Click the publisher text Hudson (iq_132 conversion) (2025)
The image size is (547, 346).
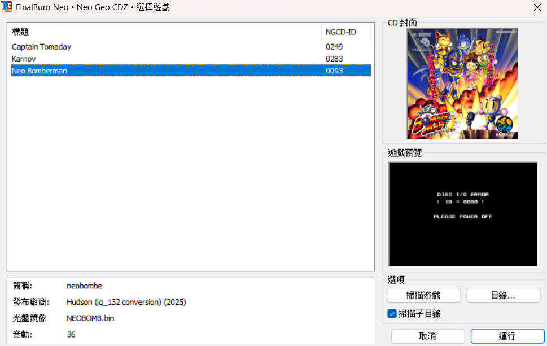[x=126, y=302]
